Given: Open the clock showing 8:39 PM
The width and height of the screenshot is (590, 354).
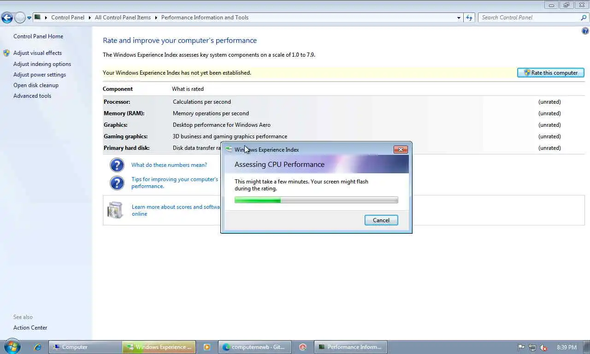Looking at the screenshot, I should (x=566, y=348).
